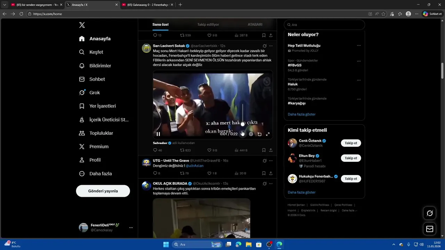445x250 pixels.
Task: Open Grok from the sidebar
Action: 89,93
